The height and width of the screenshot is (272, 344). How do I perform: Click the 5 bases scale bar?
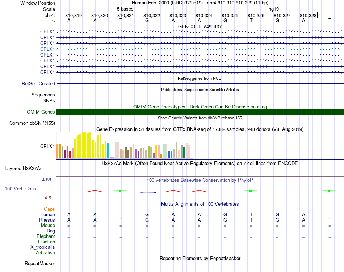200,9
